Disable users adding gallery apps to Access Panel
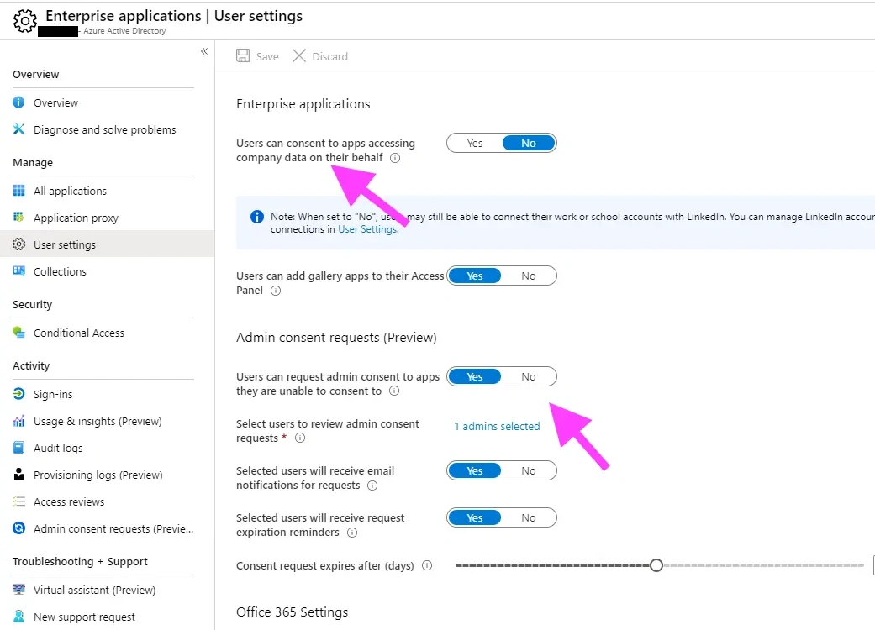This screenshot has height=630, width=875. point(529,276)
